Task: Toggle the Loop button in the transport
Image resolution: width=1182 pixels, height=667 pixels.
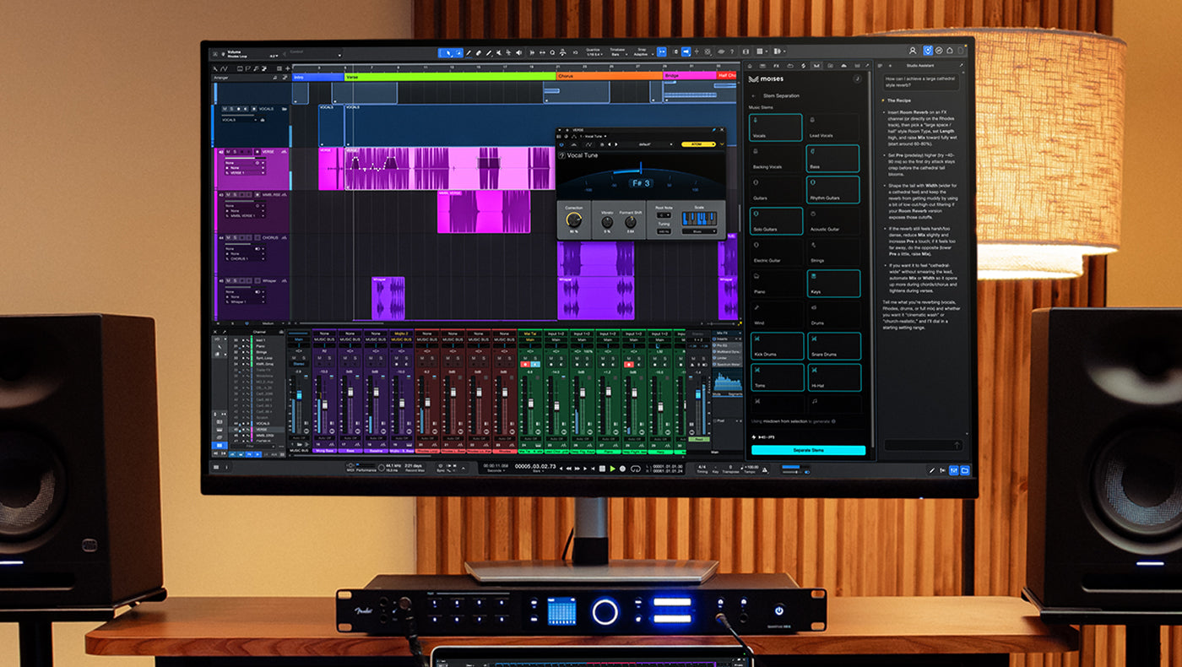Action: (x=636, y=469)
